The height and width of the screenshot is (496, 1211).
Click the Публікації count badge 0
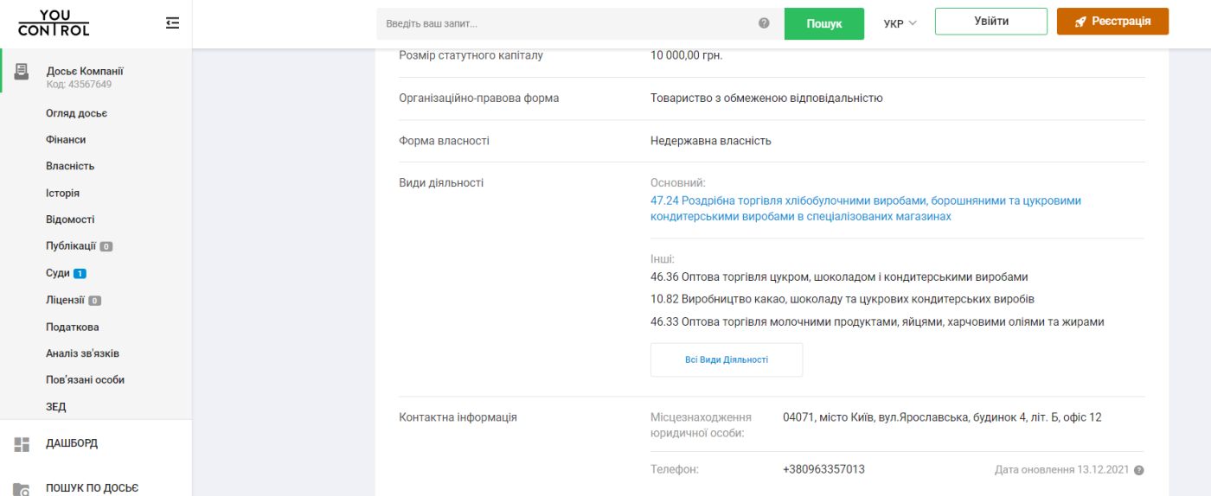(x=106, y=246)
